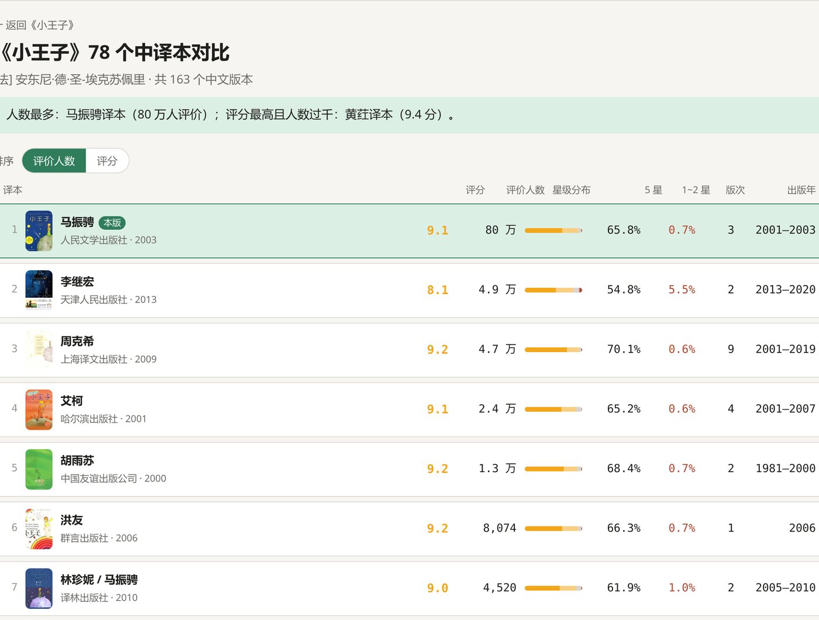Select the 1~2 星 column header
Image resolution: width=819 pixels, height=620 pixels.
click(x=696, y=190)
